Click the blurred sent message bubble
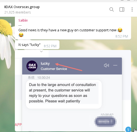 coord(105,121)
